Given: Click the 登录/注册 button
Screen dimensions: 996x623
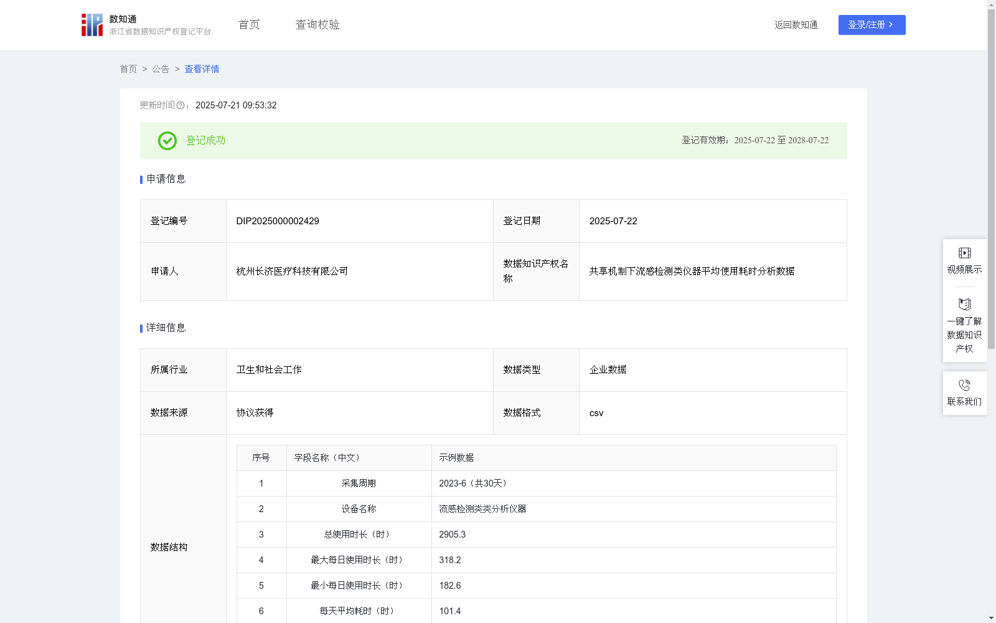Looking at the screenshot, I should coord(872,25).
